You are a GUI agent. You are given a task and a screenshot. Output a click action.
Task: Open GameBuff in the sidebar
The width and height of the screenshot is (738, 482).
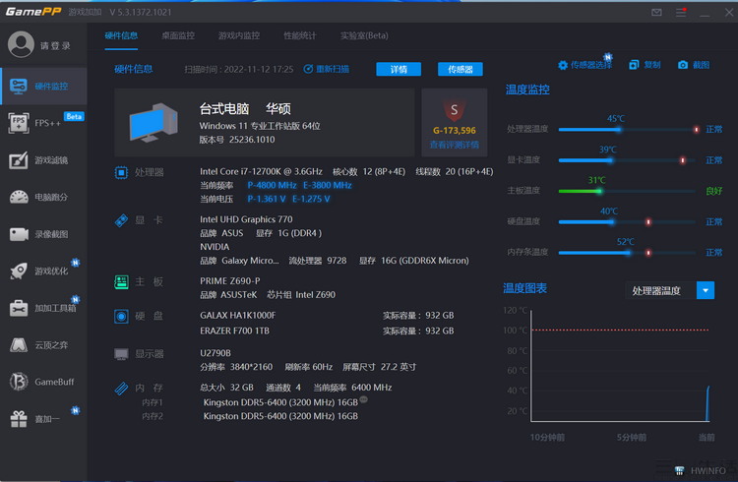tap(43, 382)
